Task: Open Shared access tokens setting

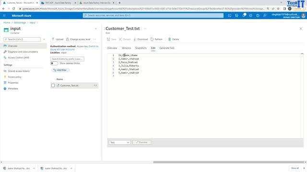Action: pyautogui.click(x=19, y=71)
